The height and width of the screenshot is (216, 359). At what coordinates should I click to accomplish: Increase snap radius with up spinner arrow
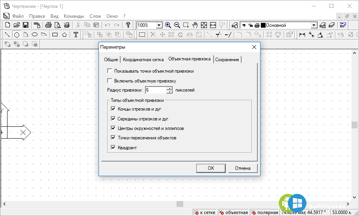coord(169,88)
